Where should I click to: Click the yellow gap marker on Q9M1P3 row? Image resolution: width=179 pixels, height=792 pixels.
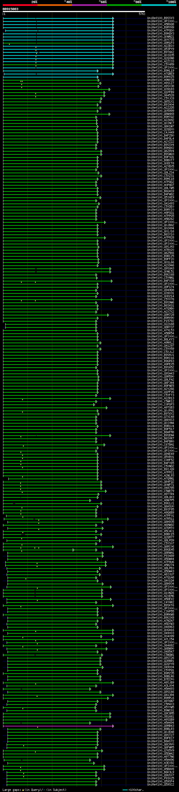pyautogui.click(x=9, y=44)
